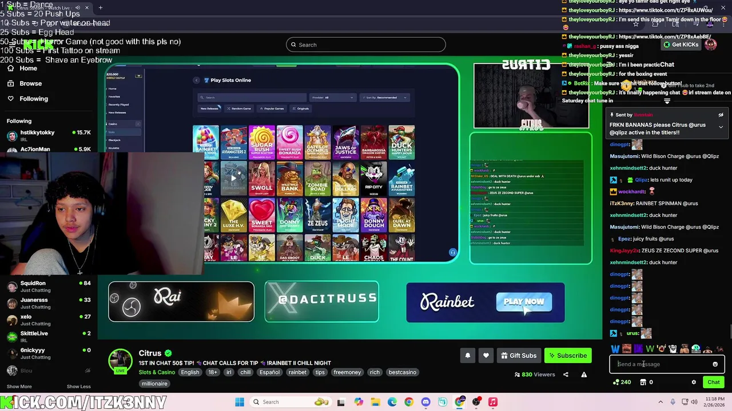
Task: Open OBS Studio from the taskbar
Action: point(476,402)
